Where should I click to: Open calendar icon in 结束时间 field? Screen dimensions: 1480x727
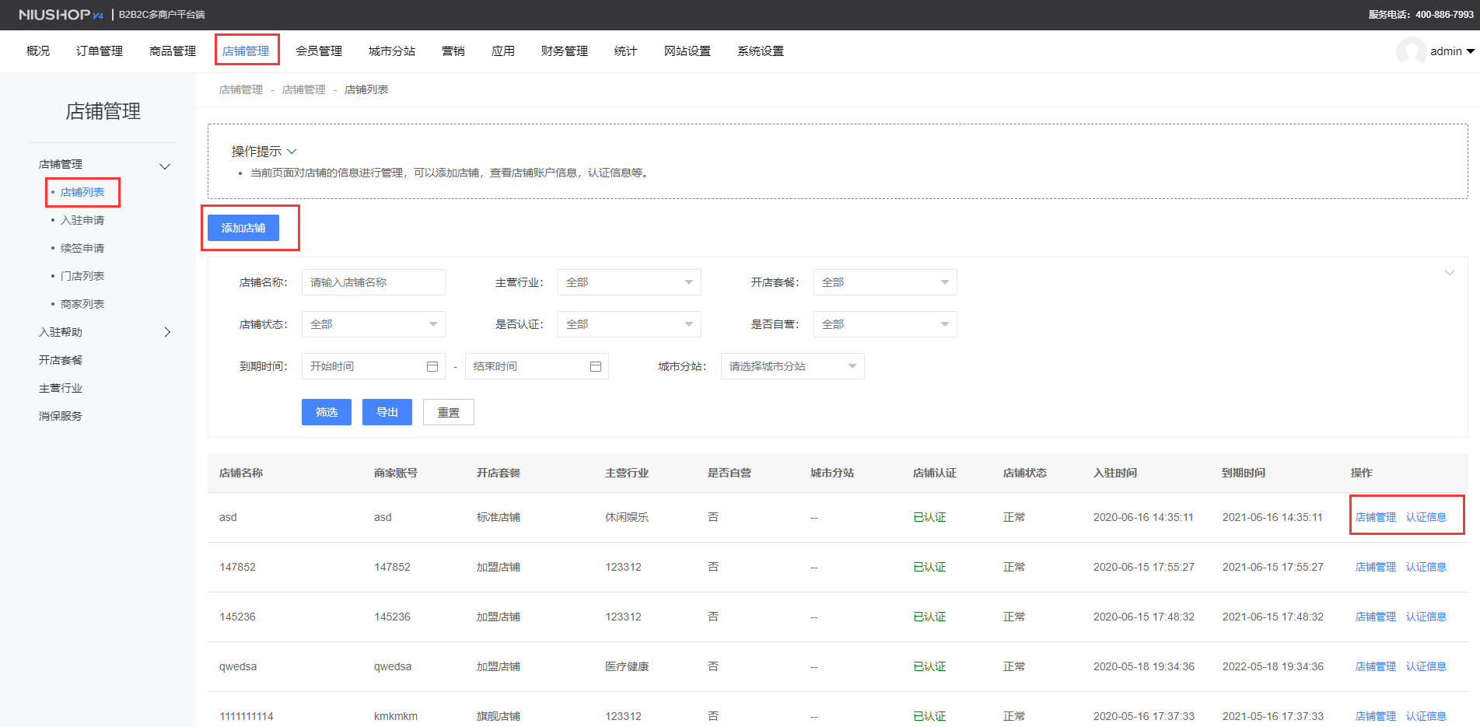tap(596, 366)
